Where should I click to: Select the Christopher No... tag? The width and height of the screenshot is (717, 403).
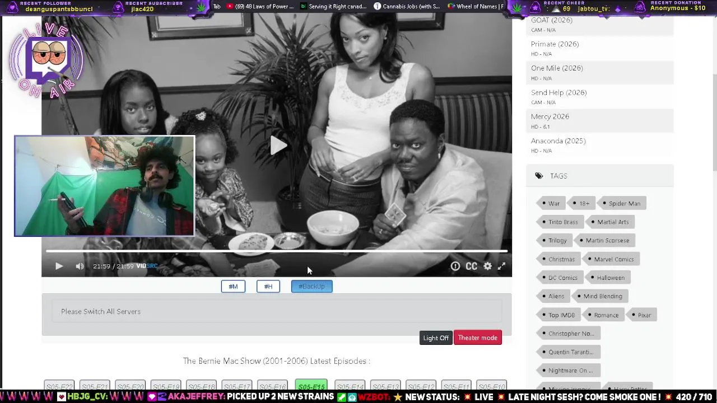[x=568, y=333]
